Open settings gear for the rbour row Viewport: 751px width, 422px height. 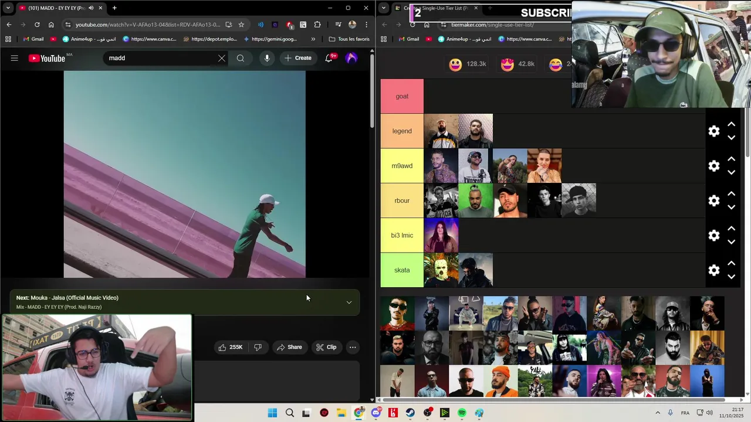(714, 200)
